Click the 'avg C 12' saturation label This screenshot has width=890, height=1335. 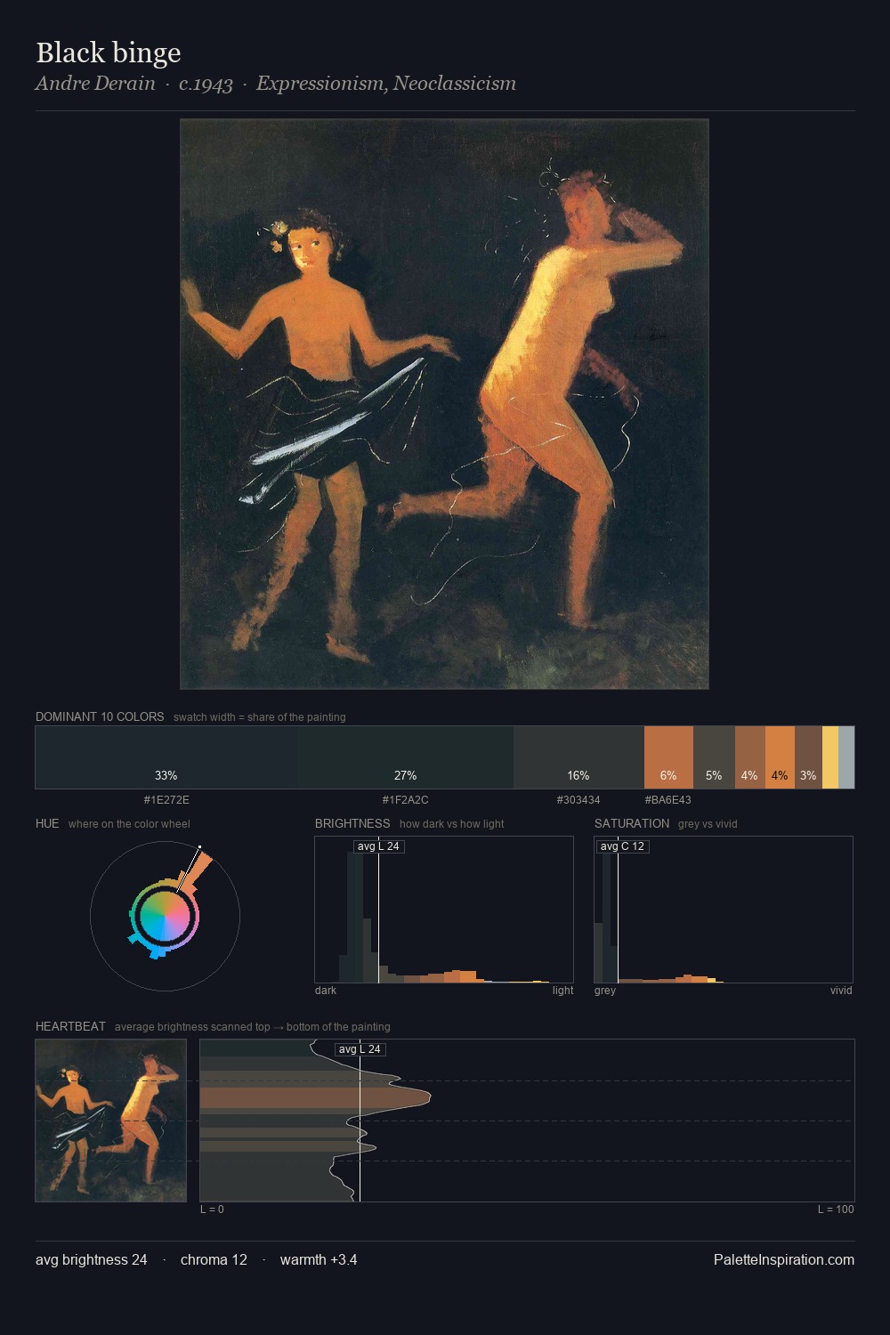pyautogui.click(x=622, y=846)
